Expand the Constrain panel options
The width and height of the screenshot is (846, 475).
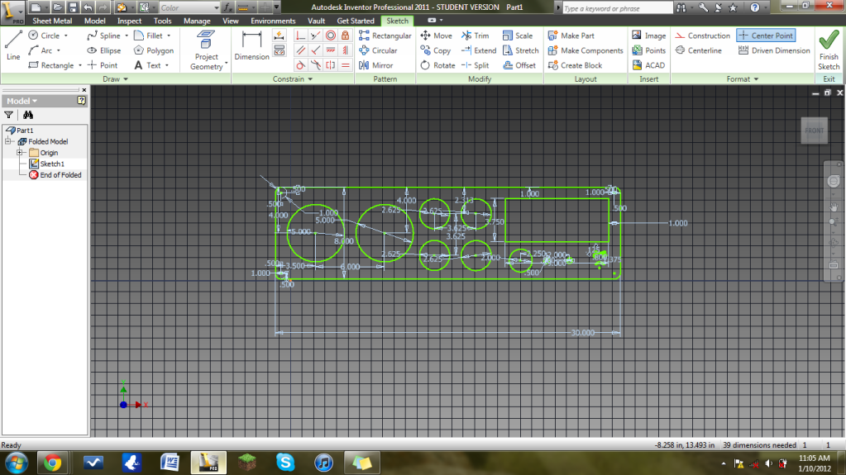pos(293,78)
